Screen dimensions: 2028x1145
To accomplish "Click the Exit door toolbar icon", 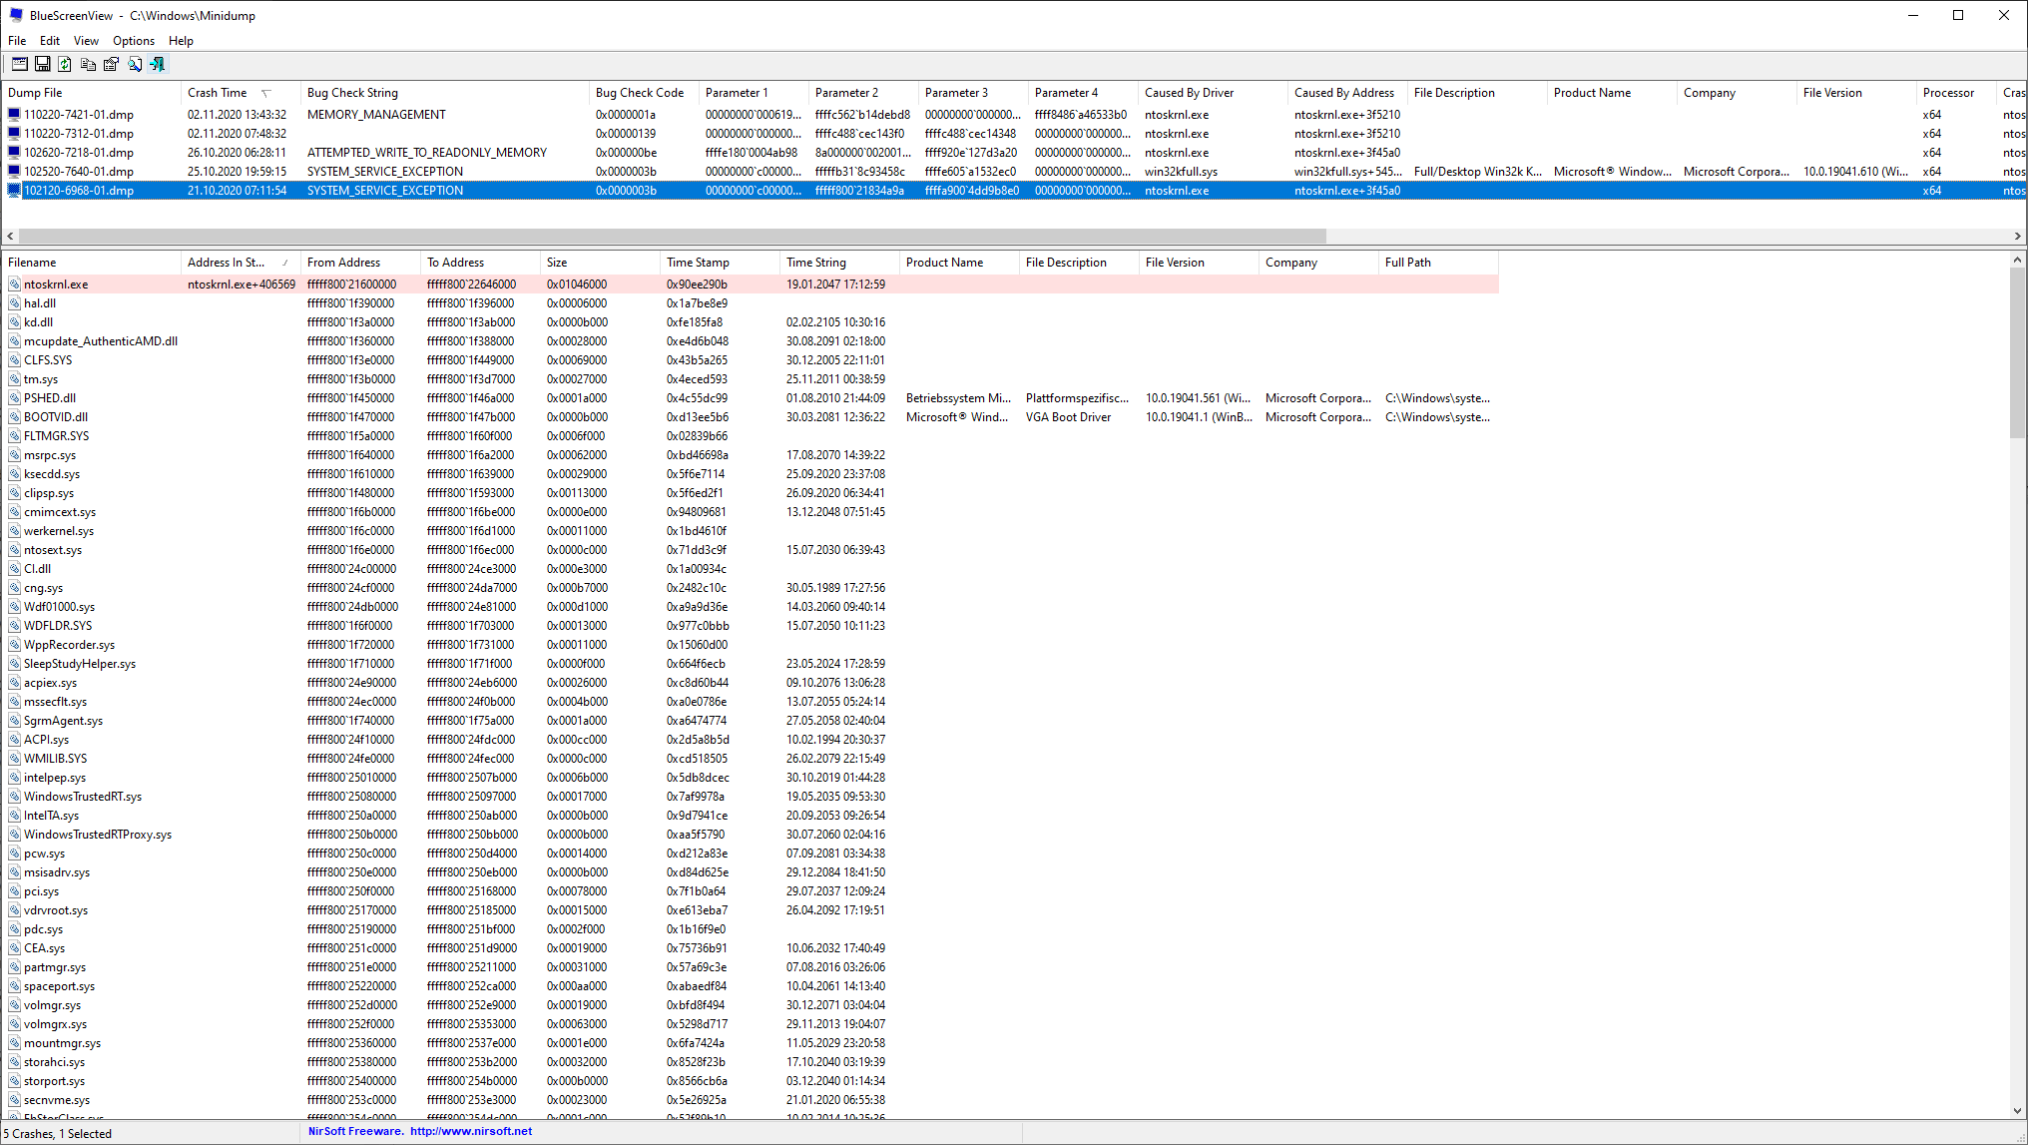I will [158, 64].
